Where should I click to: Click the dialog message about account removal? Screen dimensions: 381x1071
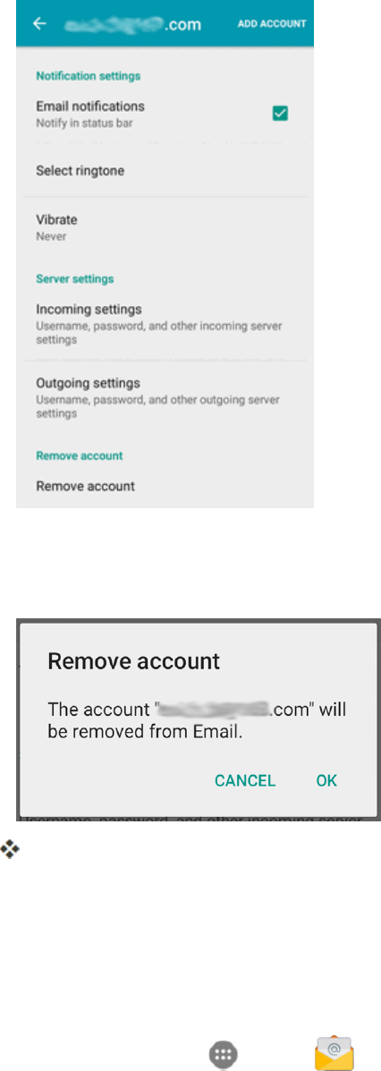click(197, 720)
